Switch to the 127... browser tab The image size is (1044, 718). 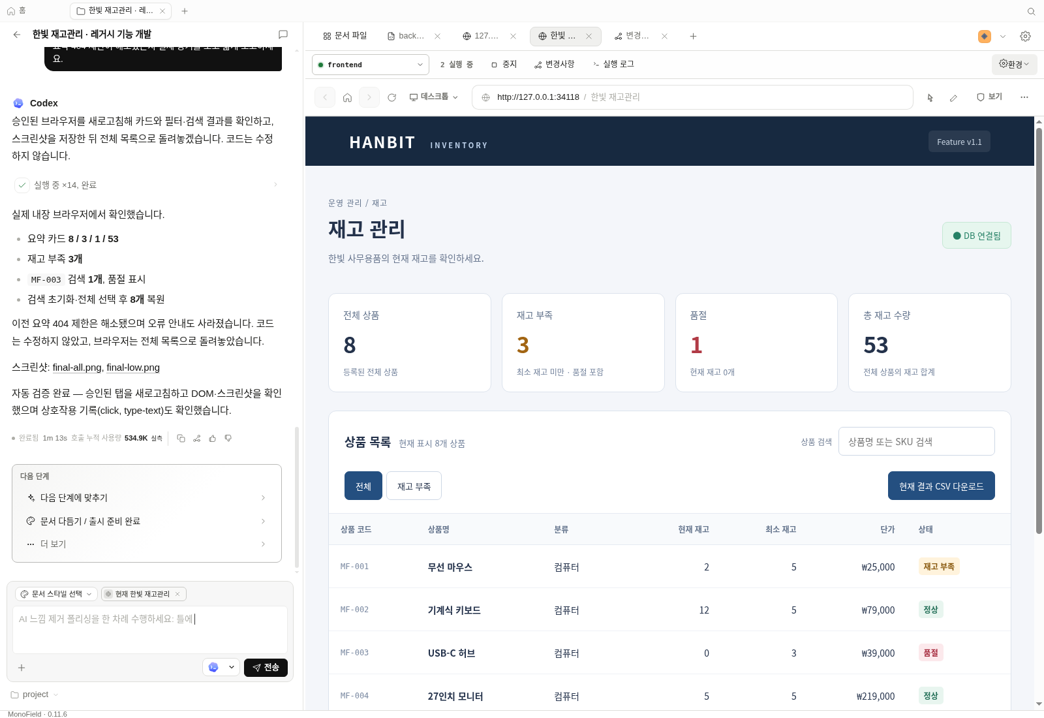(481, 36)
